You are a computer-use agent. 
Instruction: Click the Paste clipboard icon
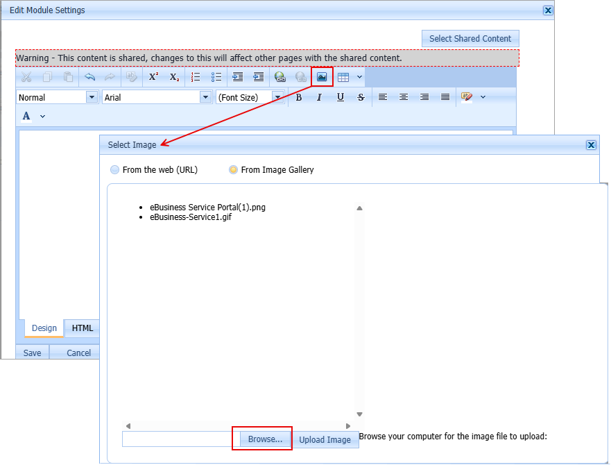tap(68, 77)
